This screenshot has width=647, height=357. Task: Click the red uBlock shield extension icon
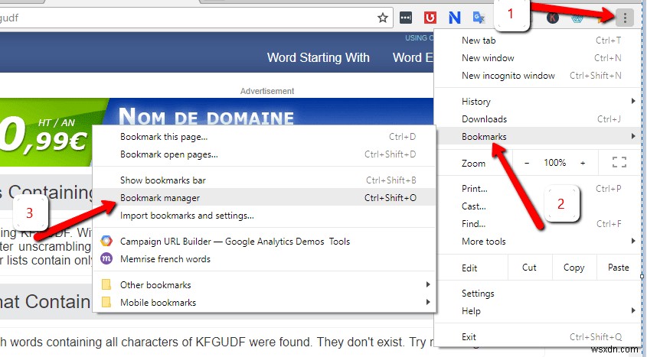[x=430, y=18]
